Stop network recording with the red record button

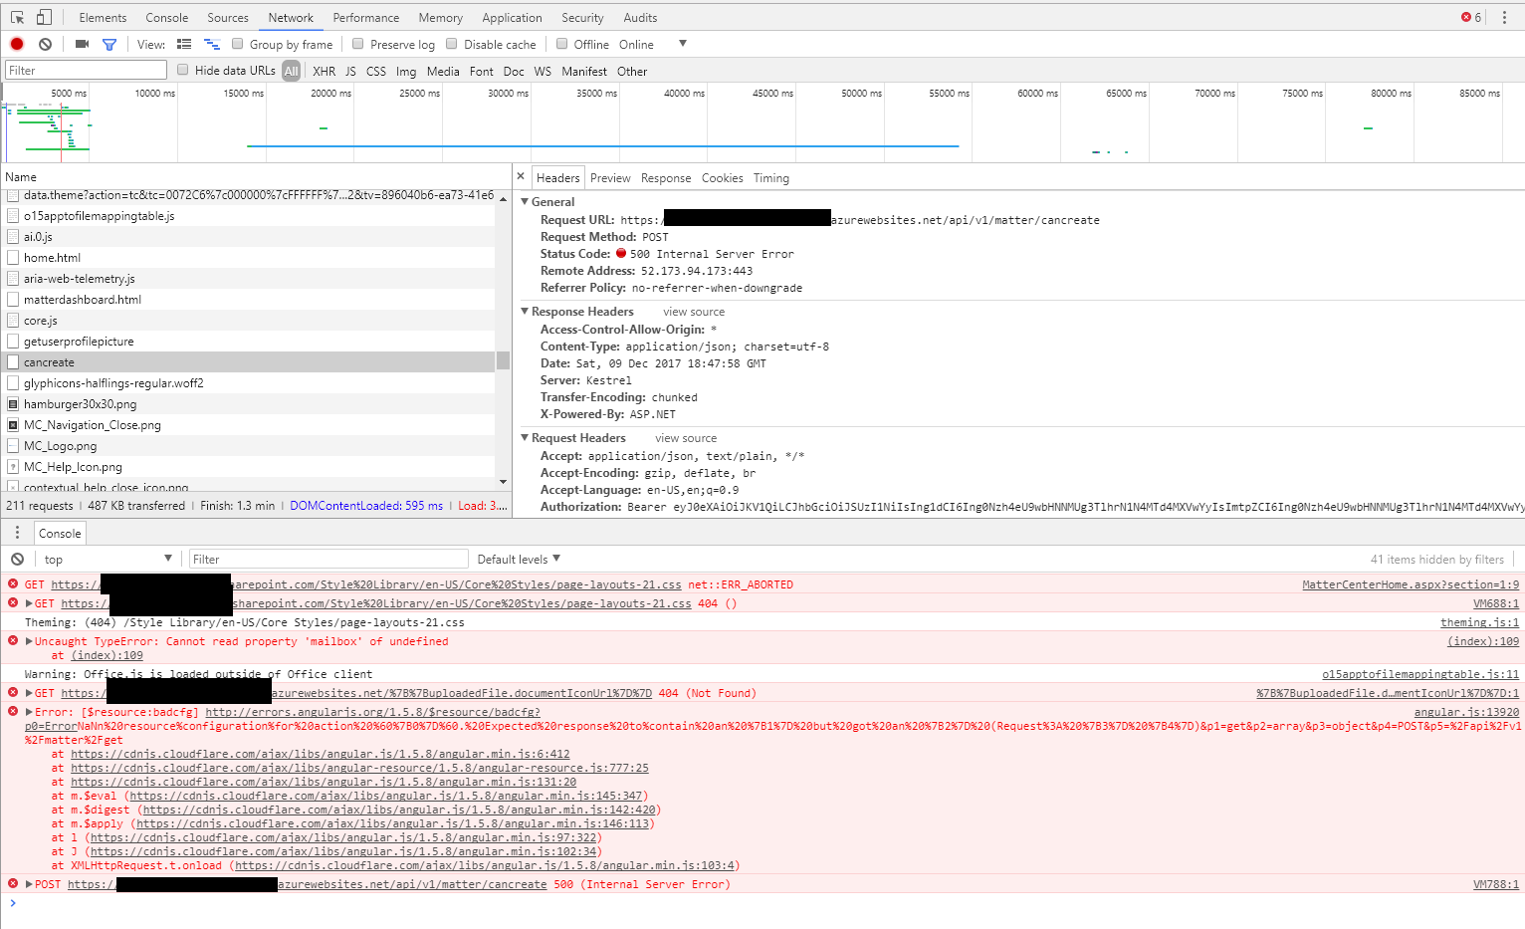coord(17,44)
